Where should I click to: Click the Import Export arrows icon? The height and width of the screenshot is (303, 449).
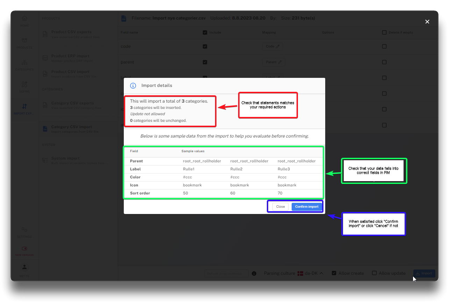tap(24, 106)
